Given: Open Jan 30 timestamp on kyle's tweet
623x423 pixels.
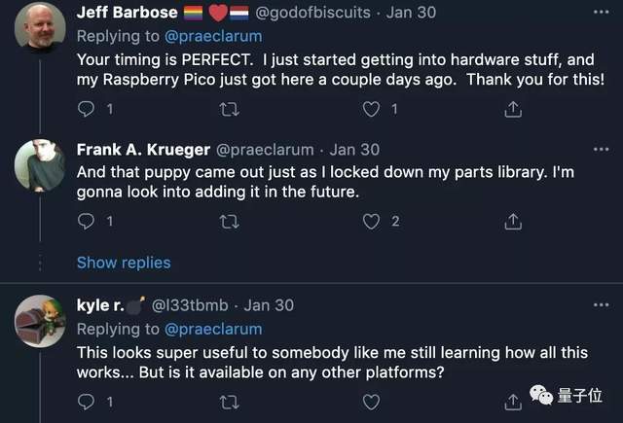Looking at the screenshot, I should click(x=269, y=304).
